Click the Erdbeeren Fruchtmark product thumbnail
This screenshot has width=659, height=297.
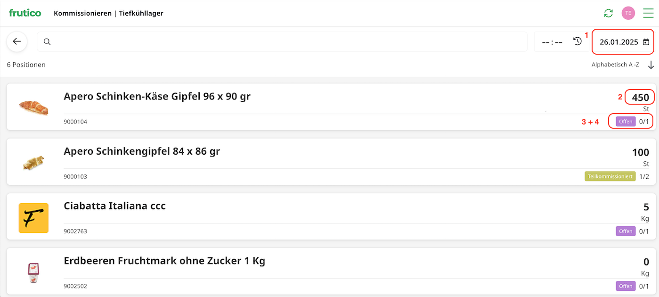pos(33,272)
